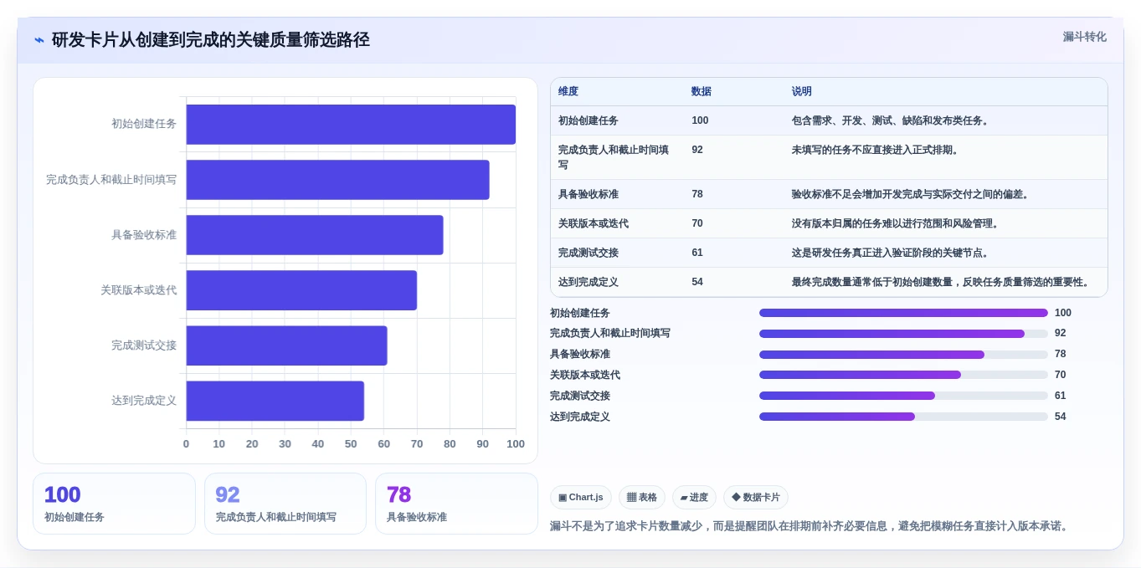Click x-axis tick label 50
1141x568 pixels.
pyautogui.click(x=351, y=444)
